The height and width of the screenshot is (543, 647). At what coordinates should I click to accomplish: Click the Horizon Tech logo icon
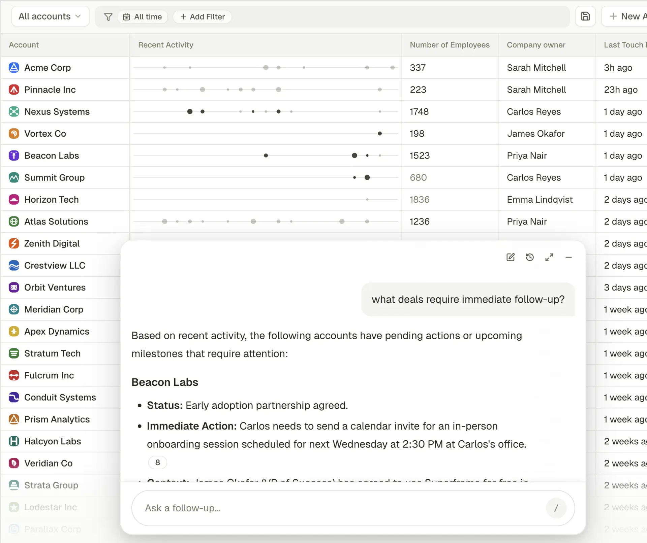coord(14,200)
